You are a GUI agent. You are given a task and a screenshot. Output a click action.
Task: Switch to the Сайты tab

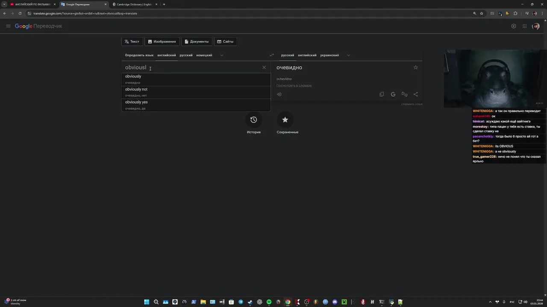(x=225, y=41)
